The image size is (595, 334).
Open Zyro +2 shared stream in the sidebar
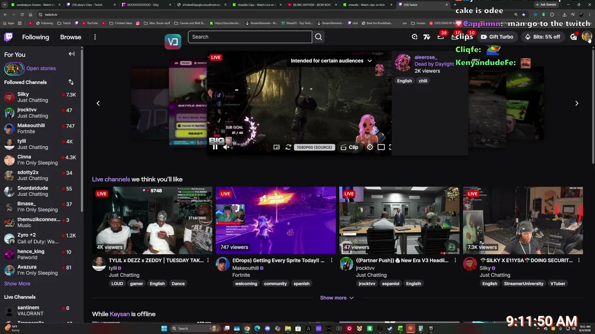pos(40,238)
